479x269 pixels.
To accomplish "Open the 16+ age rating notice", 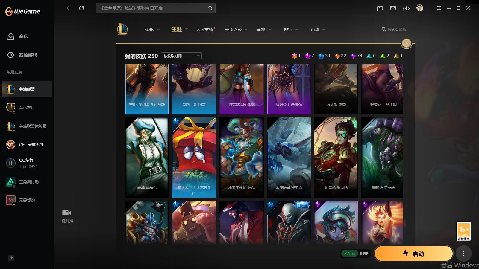I will coord(463,231).
